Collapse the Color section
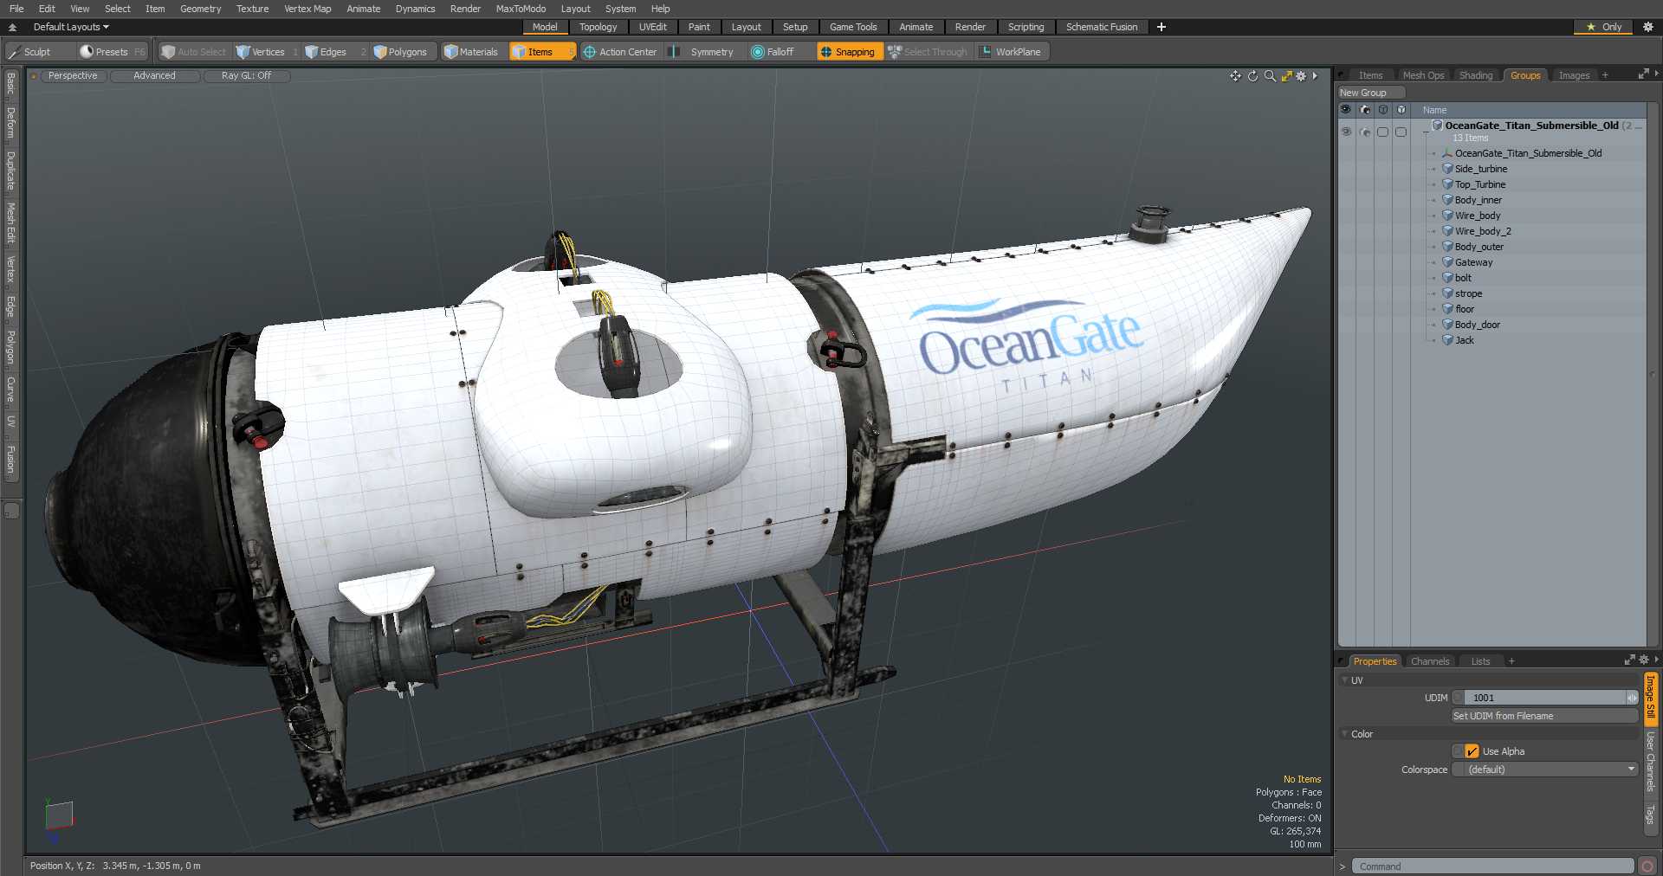This screenshot has height=876, width=1663. 1344,734
